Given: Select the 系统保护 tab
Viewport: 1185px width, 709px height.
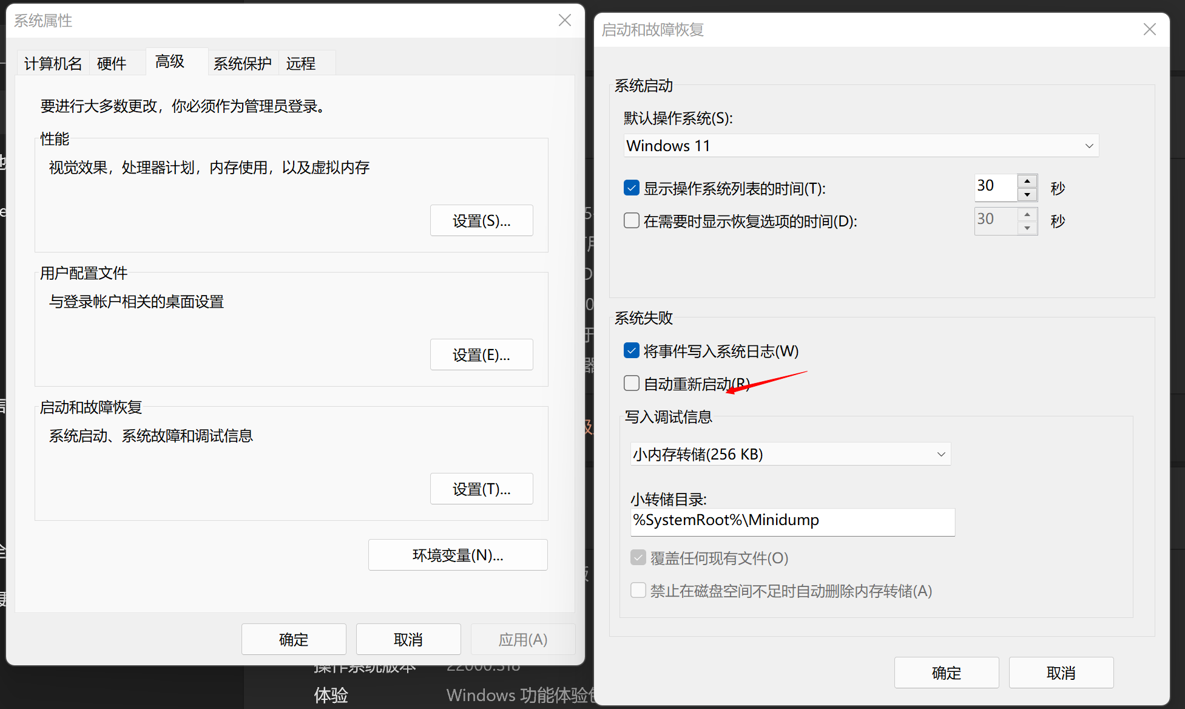Looking at the screenshot, I should click(242, 64).
